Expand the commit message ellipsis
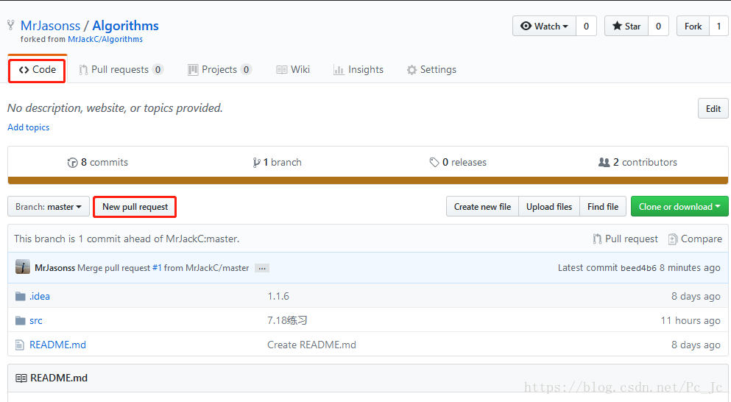This screenshot has width=731, height=402. tap(262, 268)
